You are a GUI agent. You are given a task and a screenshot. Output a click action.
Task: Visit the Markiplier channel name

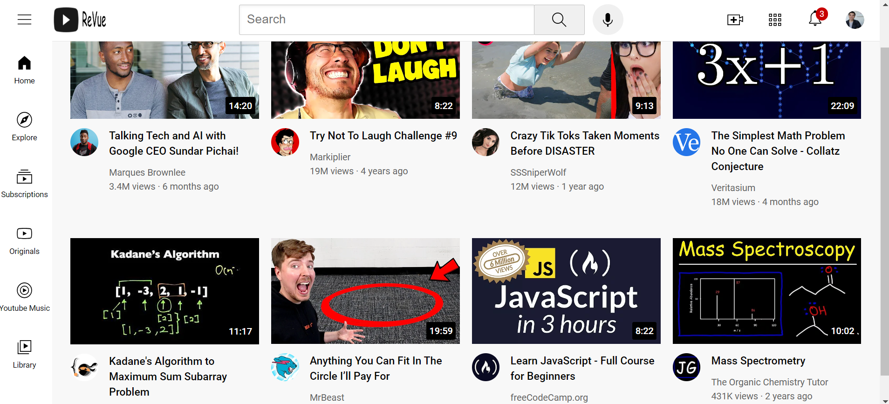330,157
